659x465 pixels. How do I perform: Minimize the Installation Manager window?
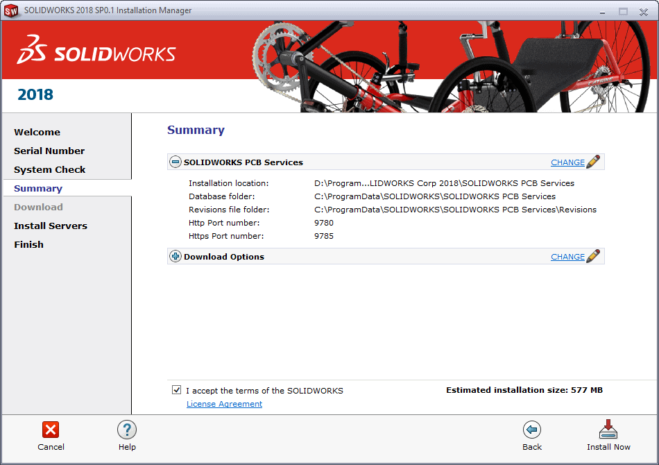(x=602, y=12)
